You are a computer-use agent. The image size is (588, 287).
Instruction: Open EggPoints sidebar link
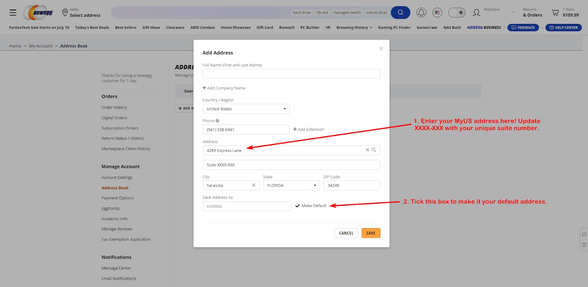pyautogui.click(x=111, y=208)
